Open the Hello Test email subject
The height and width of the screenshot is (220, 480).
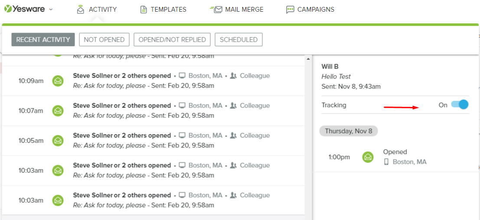(336, 76)
